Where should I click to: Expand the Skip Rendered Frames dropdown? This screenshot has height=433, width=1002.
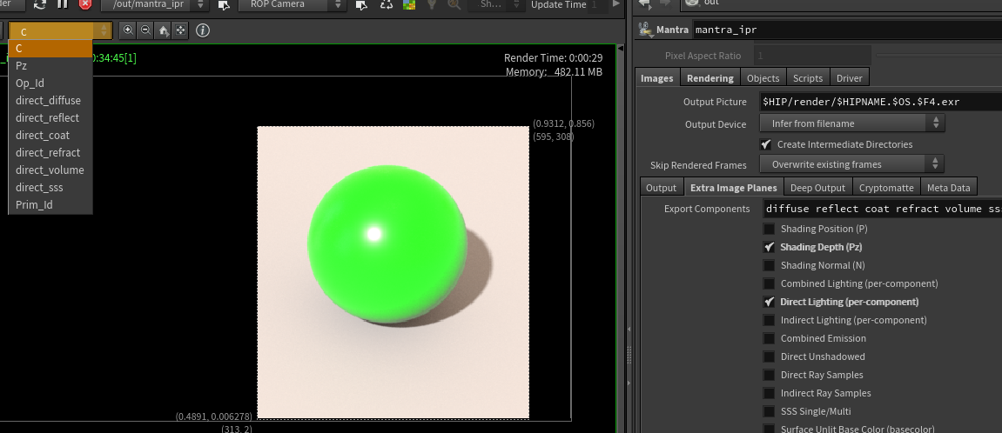pos(851,164)
